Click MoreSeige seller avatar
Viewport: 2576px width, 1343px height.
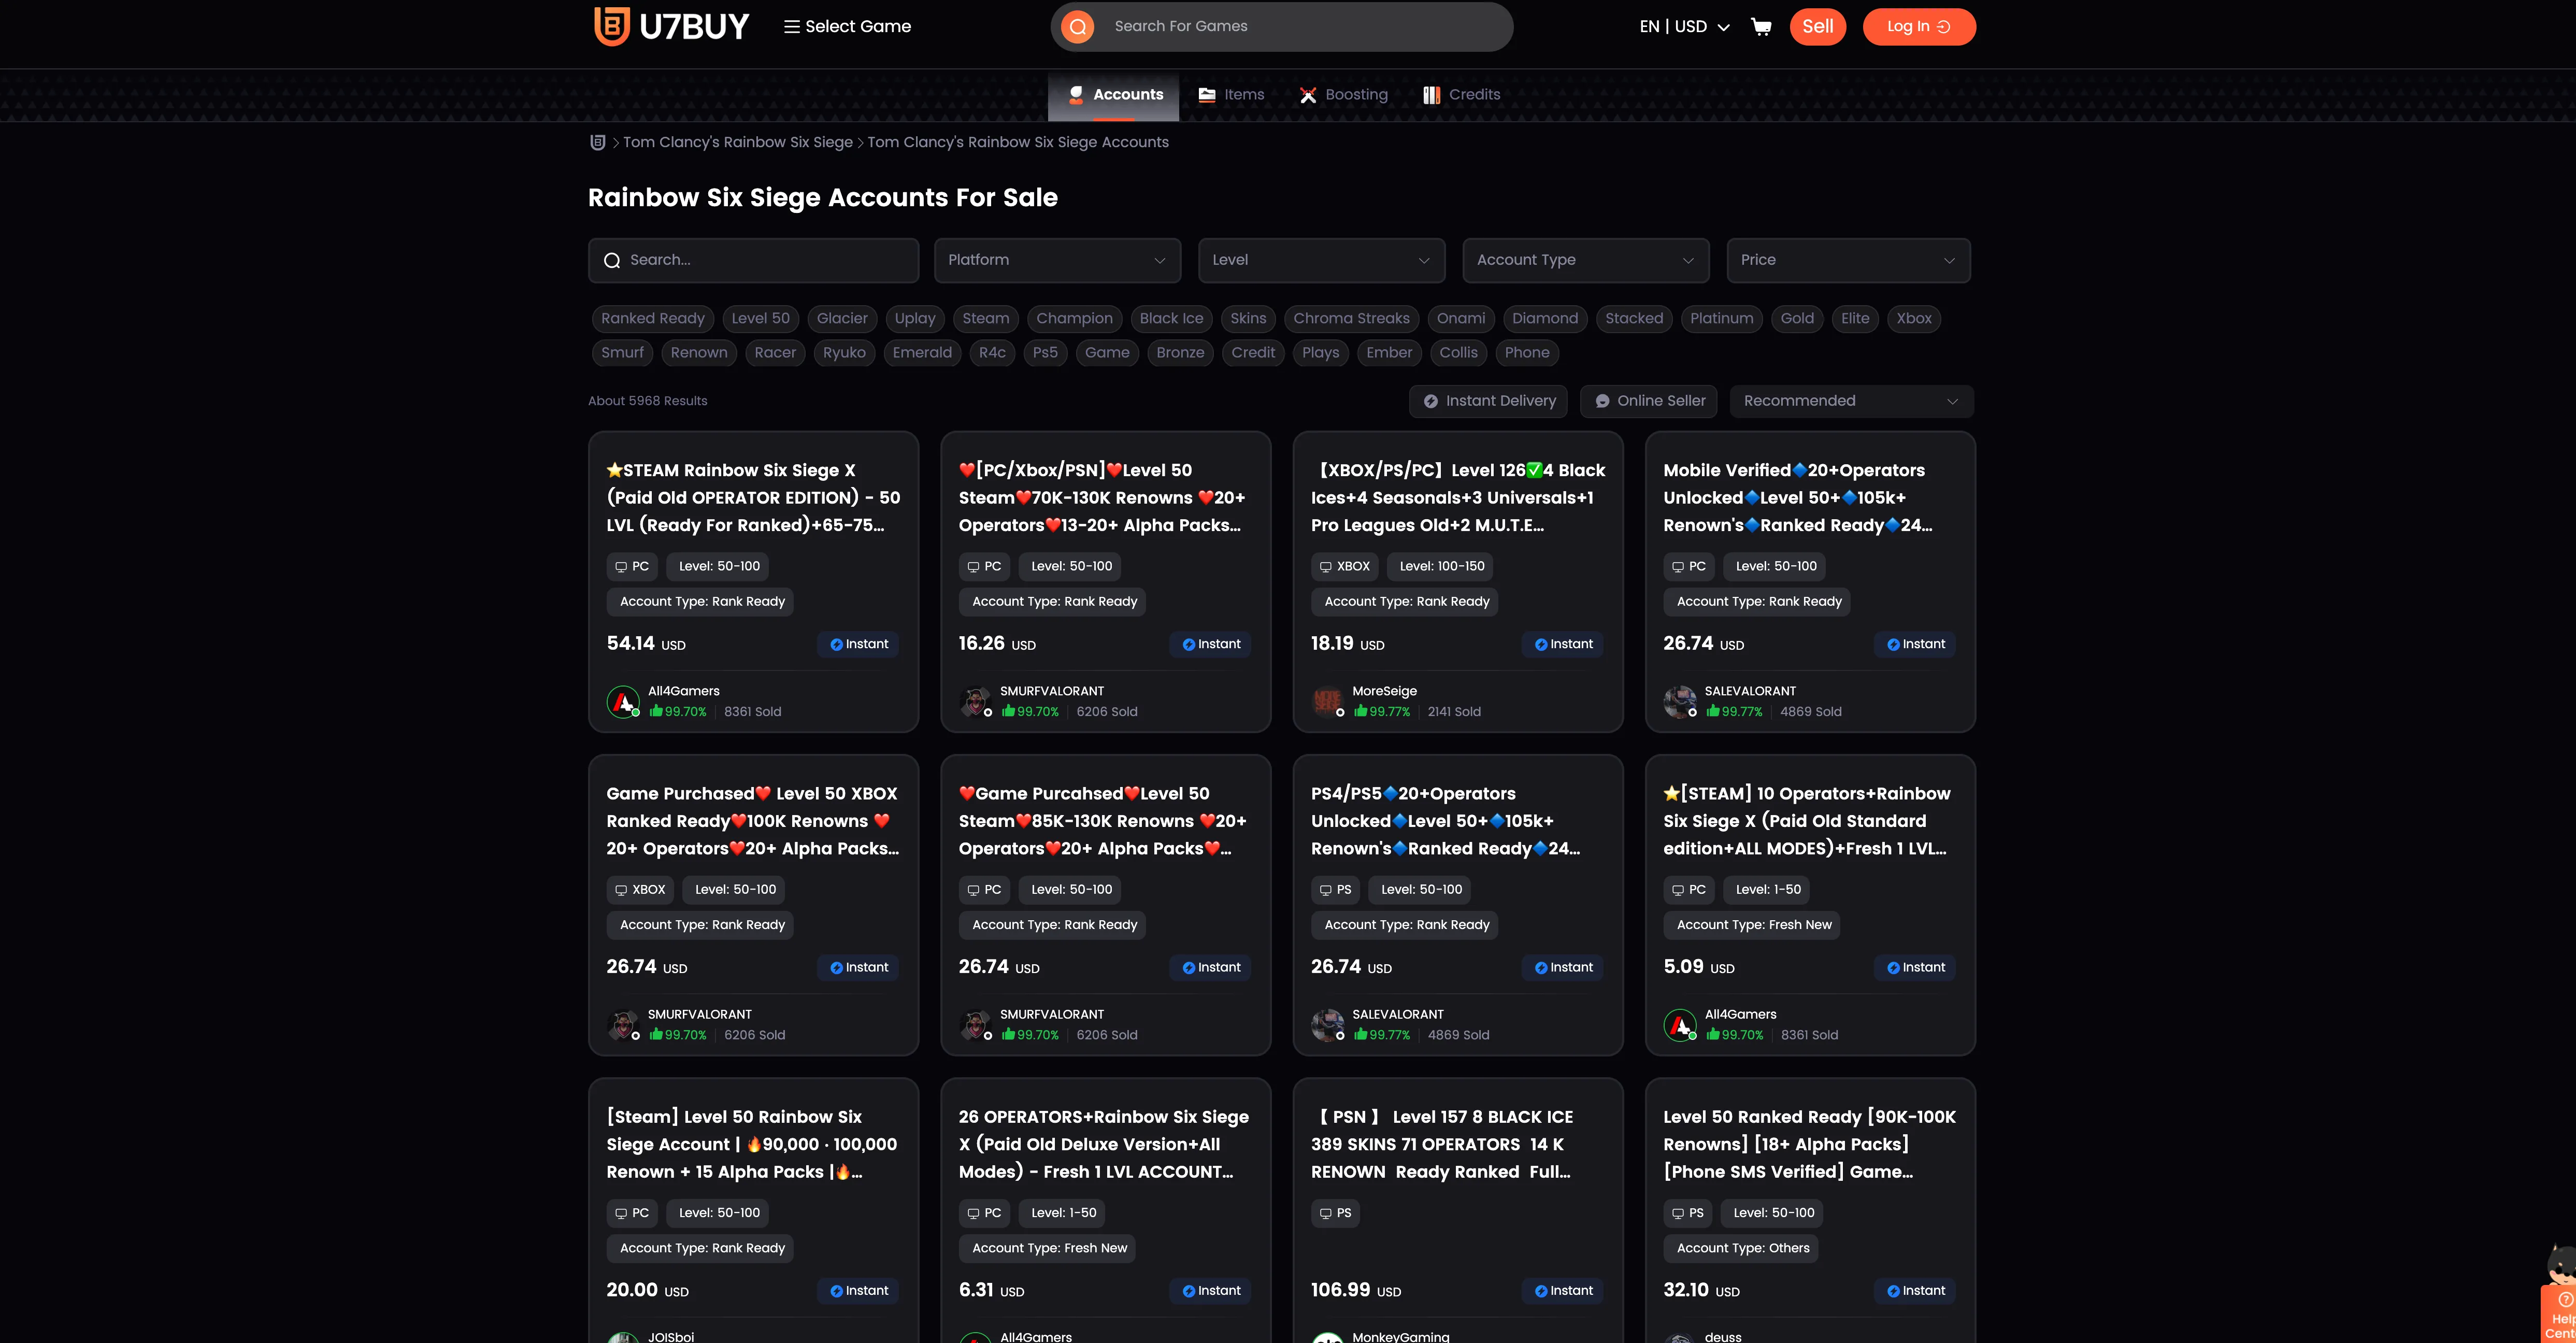1327,701
